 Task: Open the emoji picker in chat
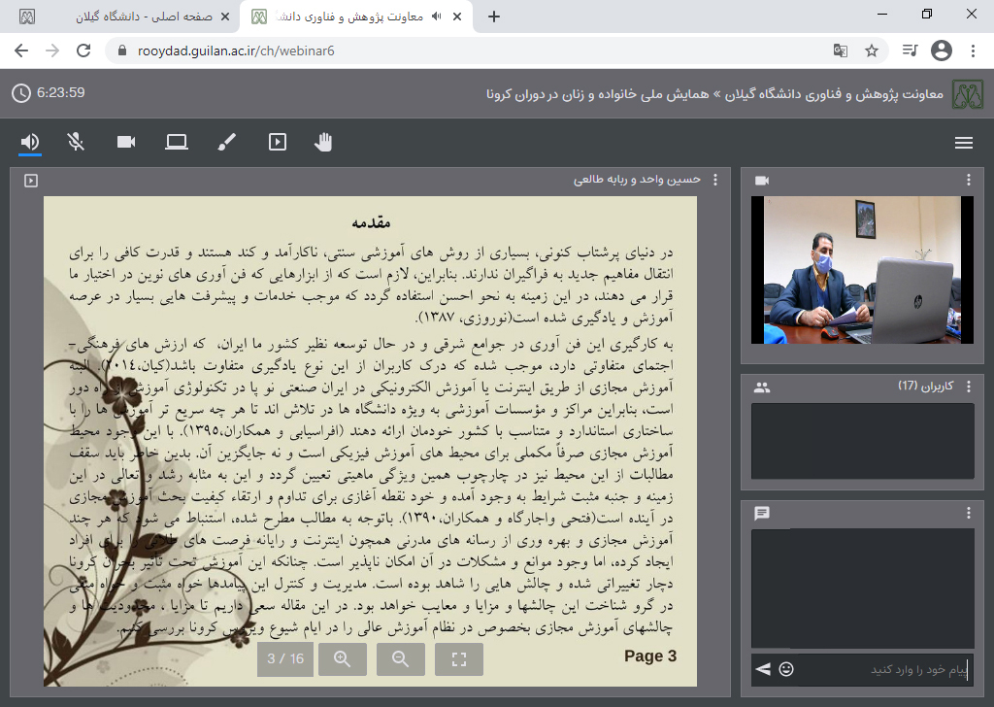click(x=786, y=669)
